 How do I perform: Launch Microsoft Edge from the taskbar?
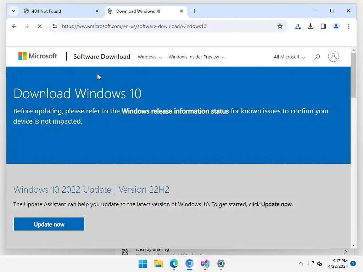point(174,263)
